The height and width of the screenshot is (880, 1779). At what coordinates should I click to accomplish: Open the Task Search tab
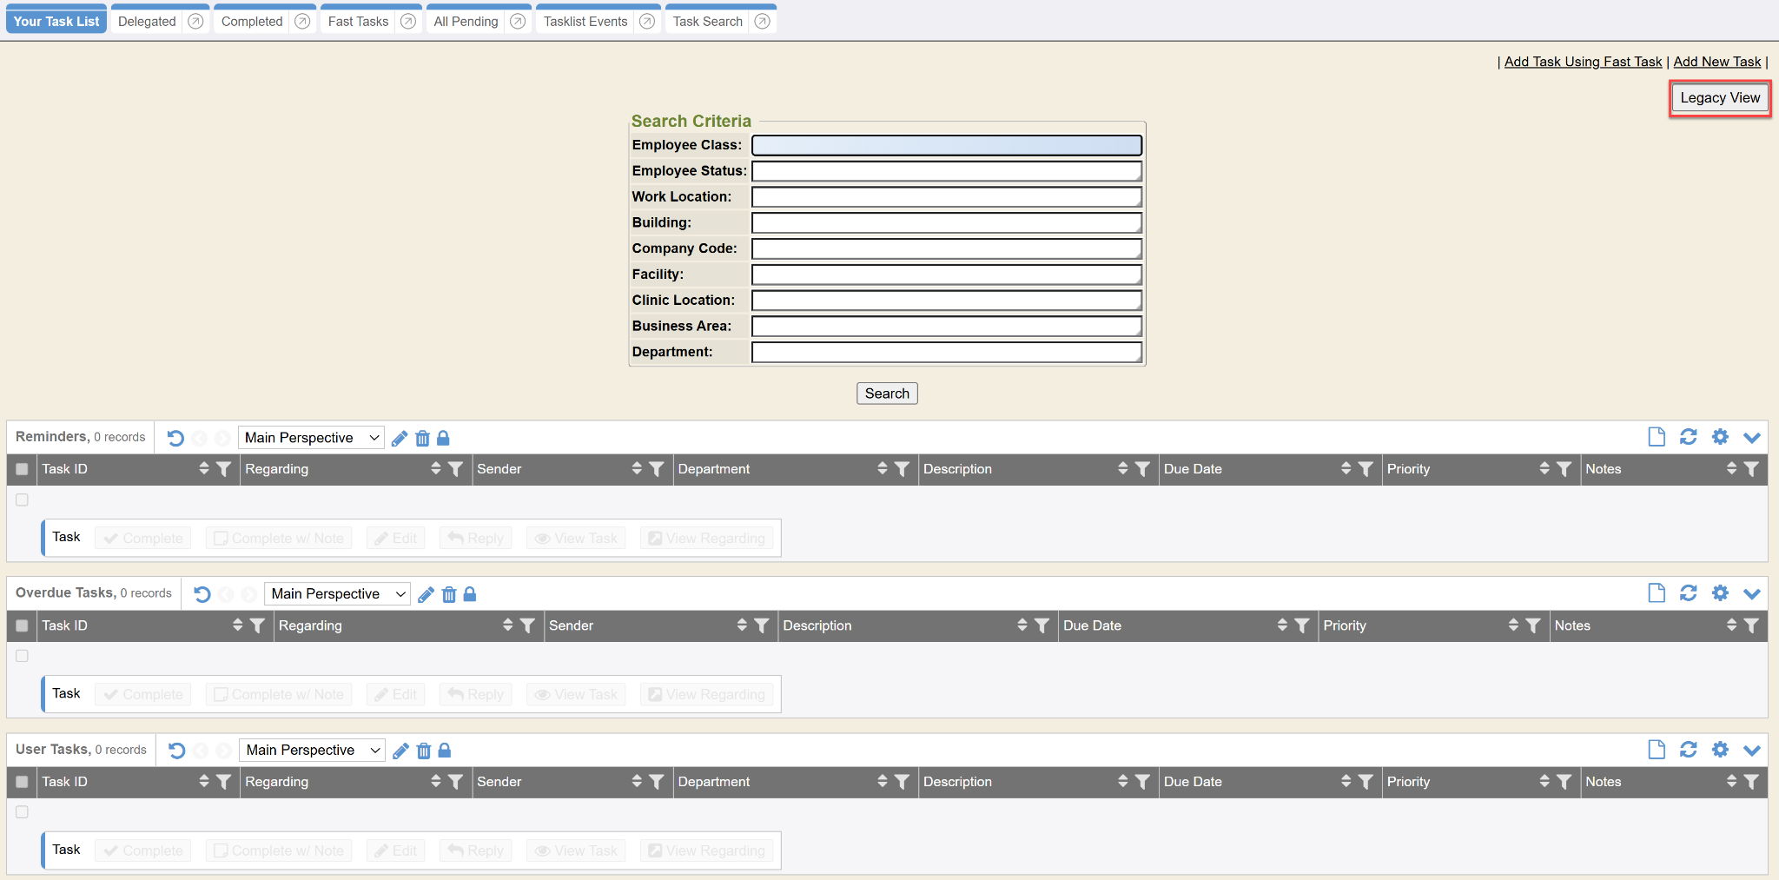(x=707, y=22)
